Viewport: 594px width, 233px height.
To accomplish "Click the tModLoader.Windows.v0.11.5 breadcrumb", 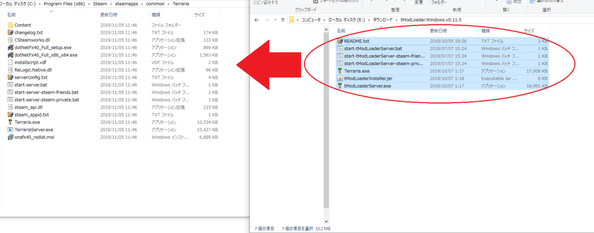I will (x=430, y=20).
